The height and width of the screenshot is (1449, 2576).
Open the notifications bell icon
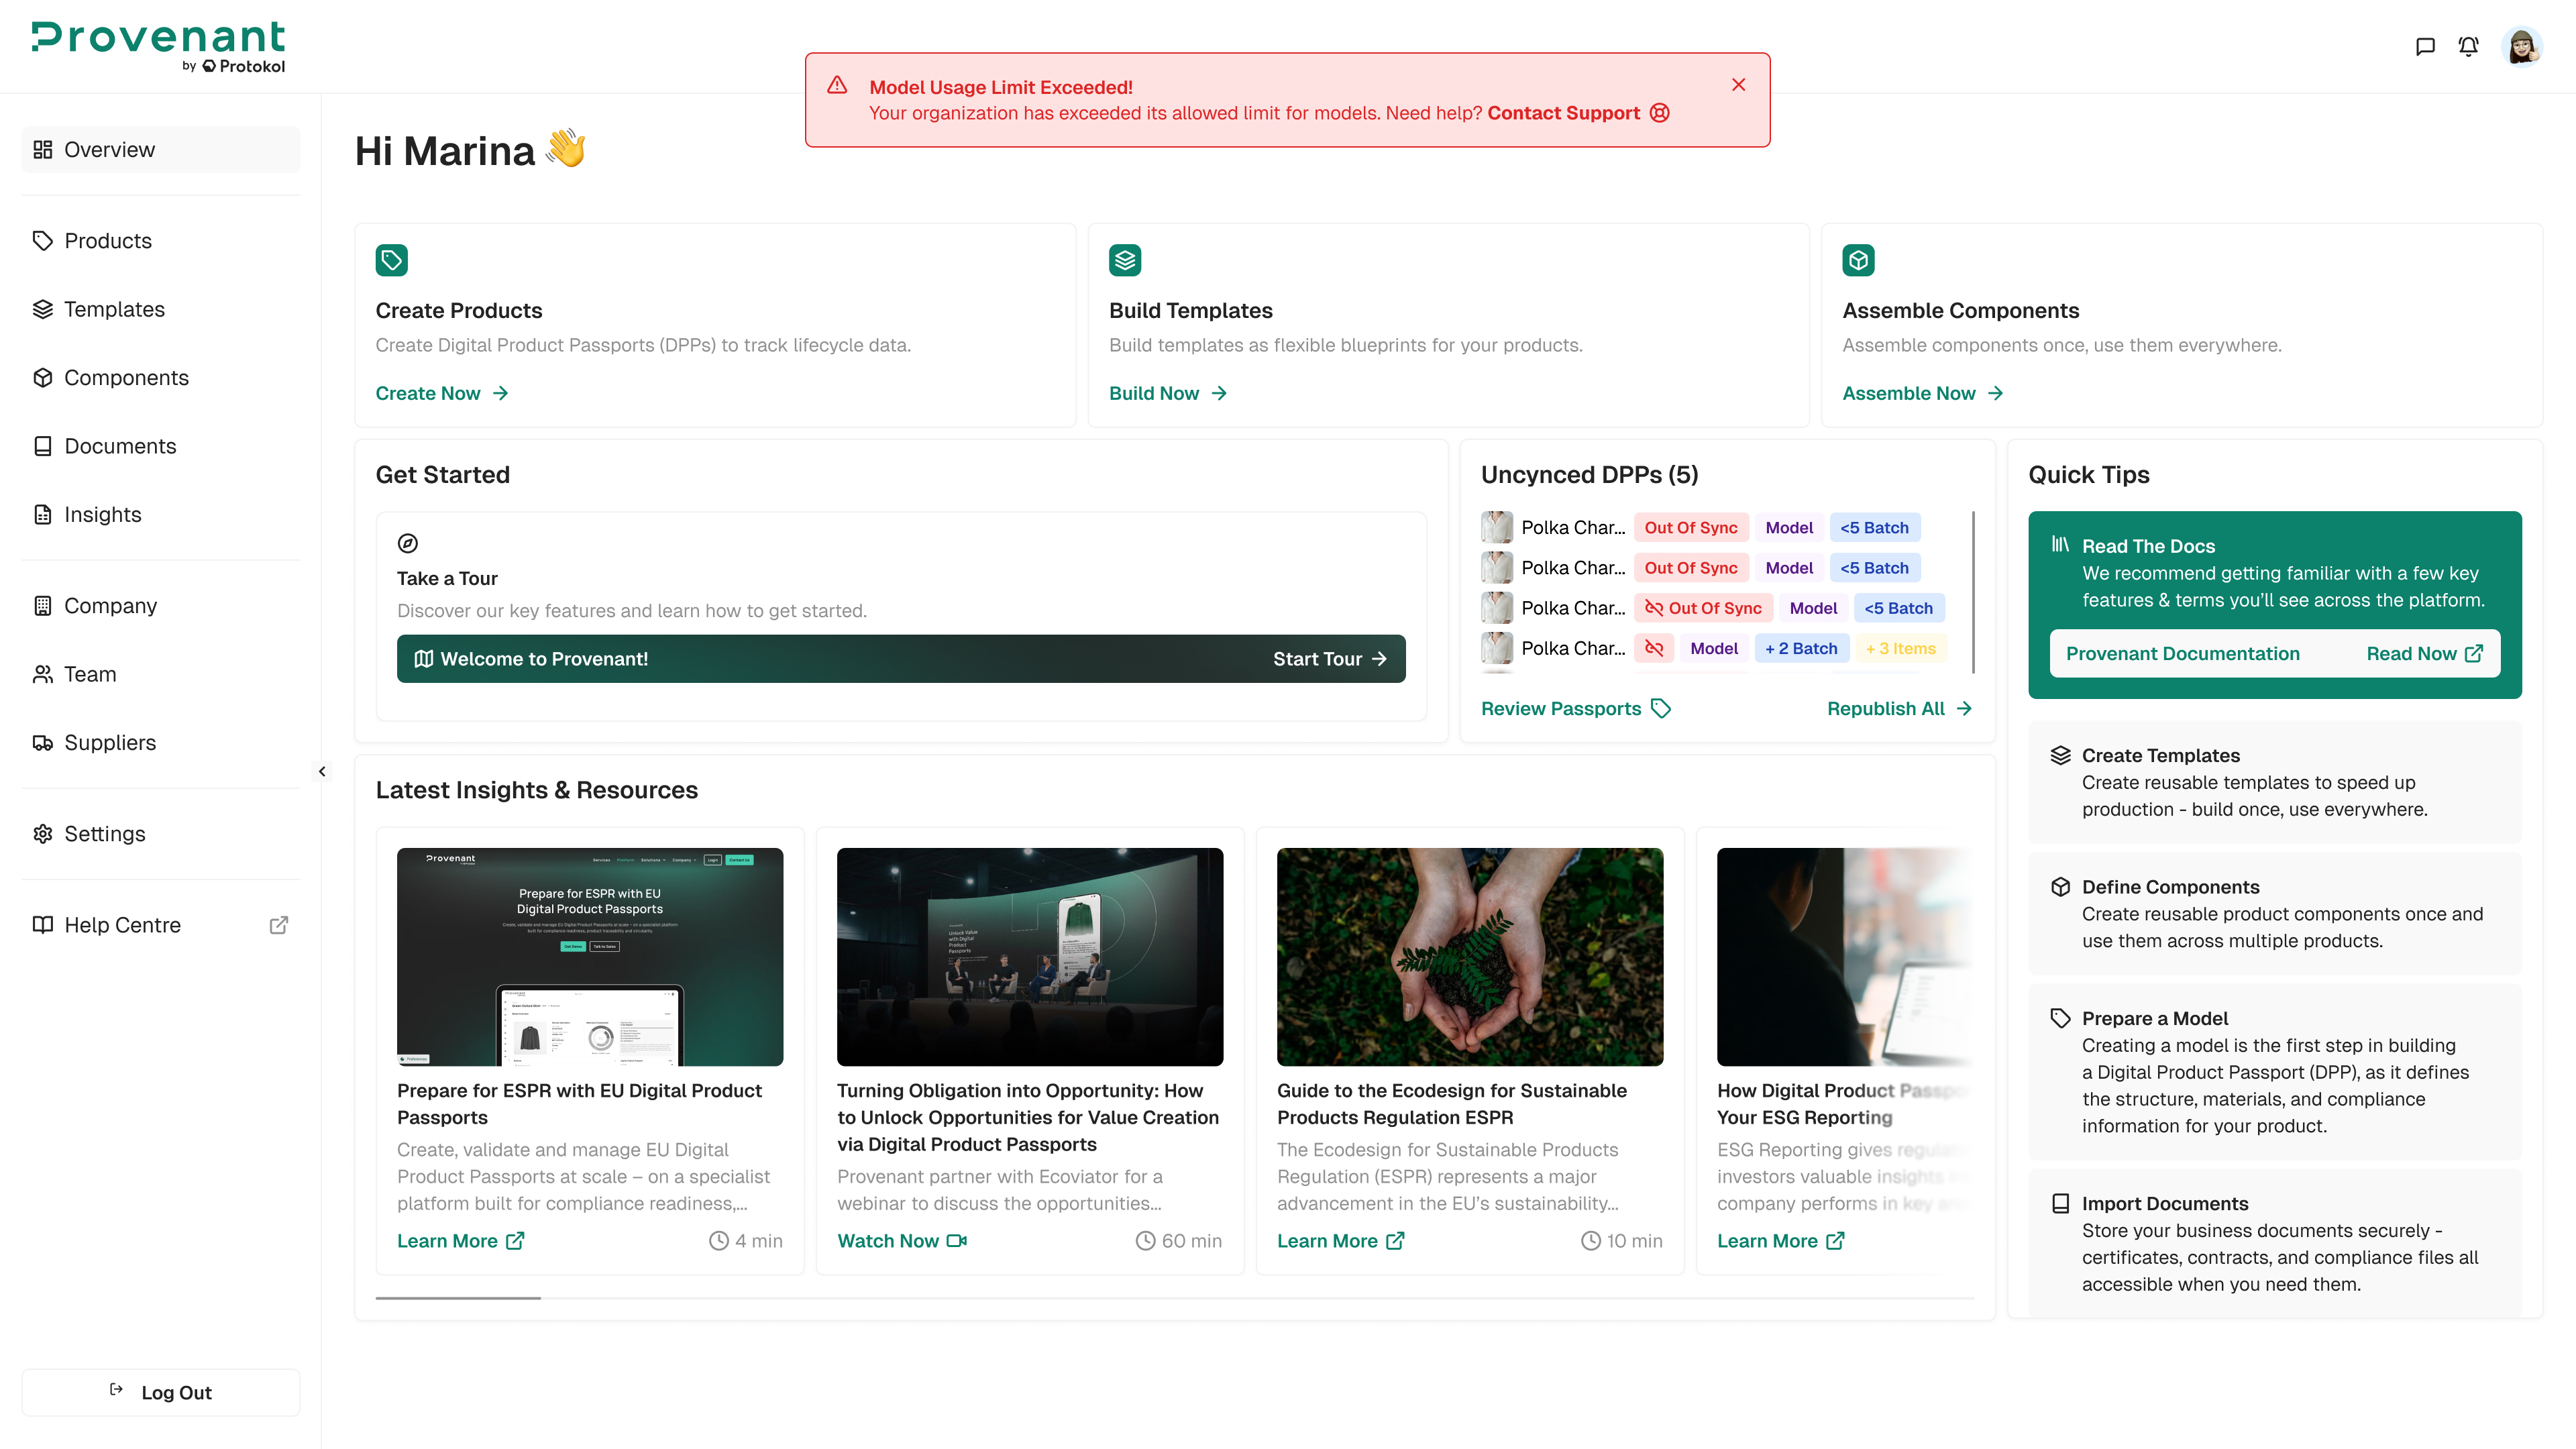[x=2468, y=46]
